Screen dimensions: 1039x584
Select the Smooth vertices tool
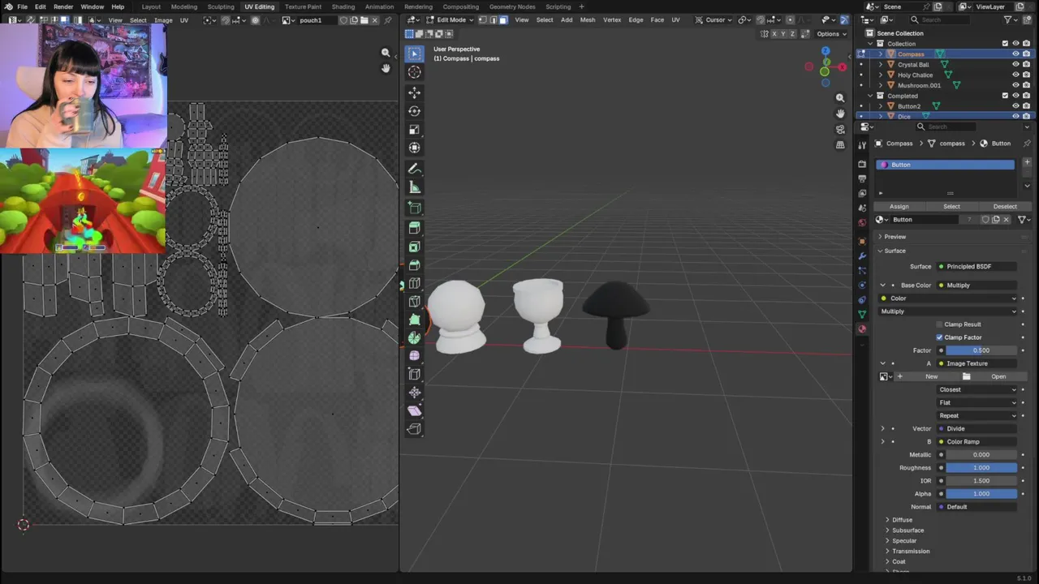pos(414,355)
